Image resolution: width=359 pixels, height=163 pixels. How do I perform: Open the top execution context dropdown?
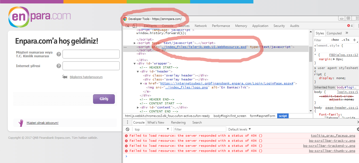(152, 129)
